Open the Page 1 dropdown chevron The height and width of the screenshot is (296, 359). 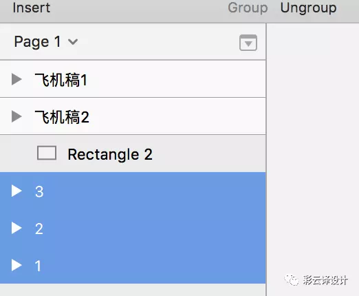(73, 42)
